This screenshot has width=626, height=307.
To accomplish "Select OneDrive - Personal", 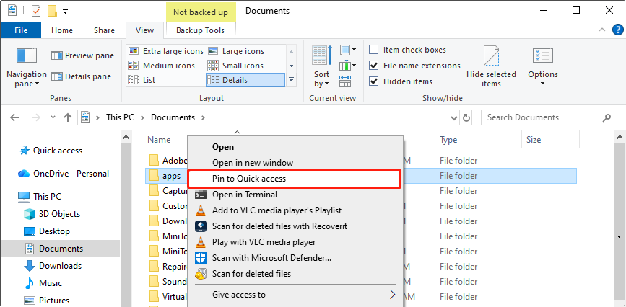I will coord(63,174).
